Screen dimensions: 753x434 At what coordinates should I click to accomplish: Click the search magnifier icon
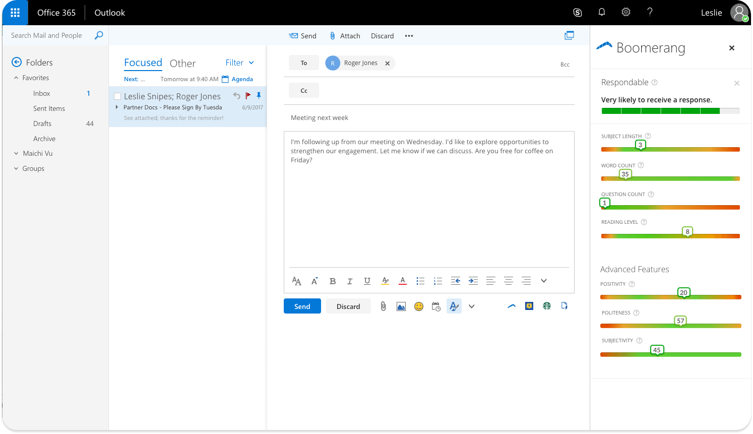pyautogui.click(x=99, y=35)
